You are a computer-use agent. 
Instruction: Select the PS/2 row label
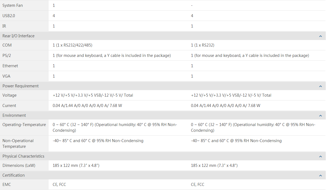tap(7, 56)
